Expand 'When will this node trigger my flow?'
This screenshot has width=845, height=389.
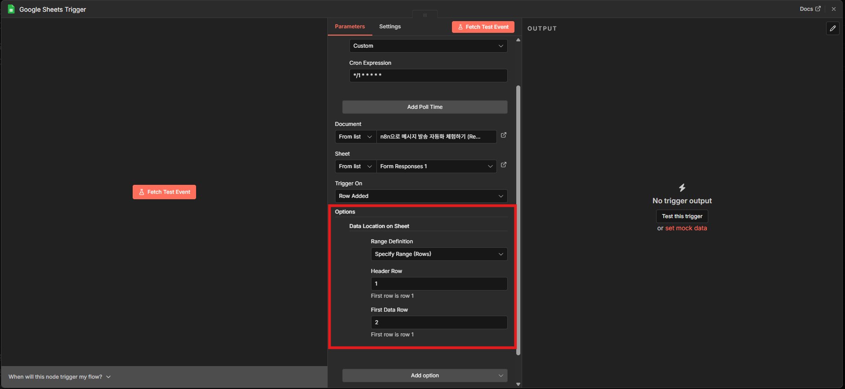pos(59,377)
